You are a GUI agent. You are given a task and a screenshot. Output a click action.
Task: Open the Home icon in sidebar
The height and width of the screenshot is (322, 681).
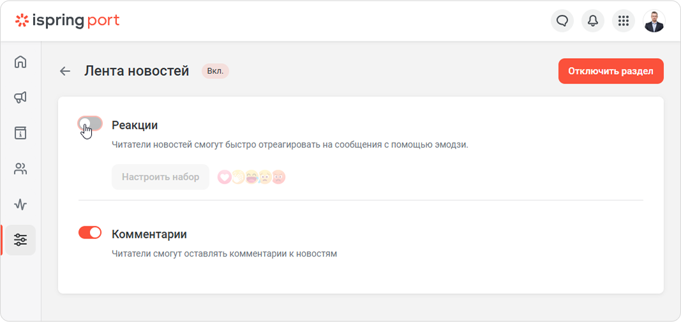20,62
